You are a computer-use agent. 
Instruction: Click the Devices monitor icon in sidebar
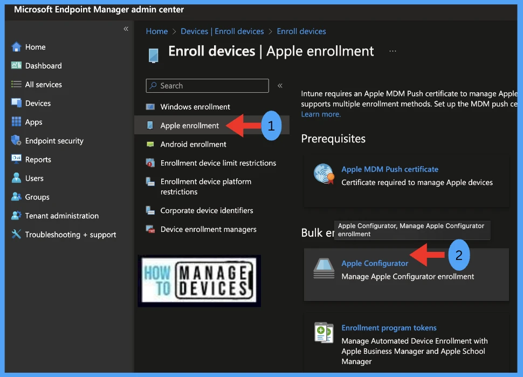[16, 103]
